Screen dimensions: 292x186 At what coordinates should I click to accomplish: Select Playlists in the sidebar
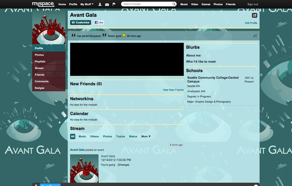point(49,62)
